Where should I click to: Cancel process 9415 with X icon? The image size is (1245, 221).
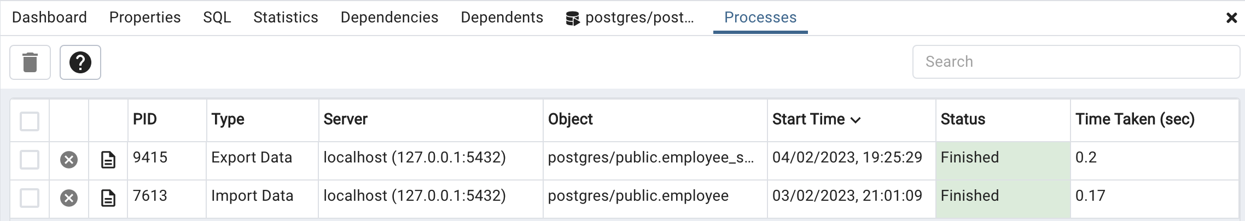69,160
